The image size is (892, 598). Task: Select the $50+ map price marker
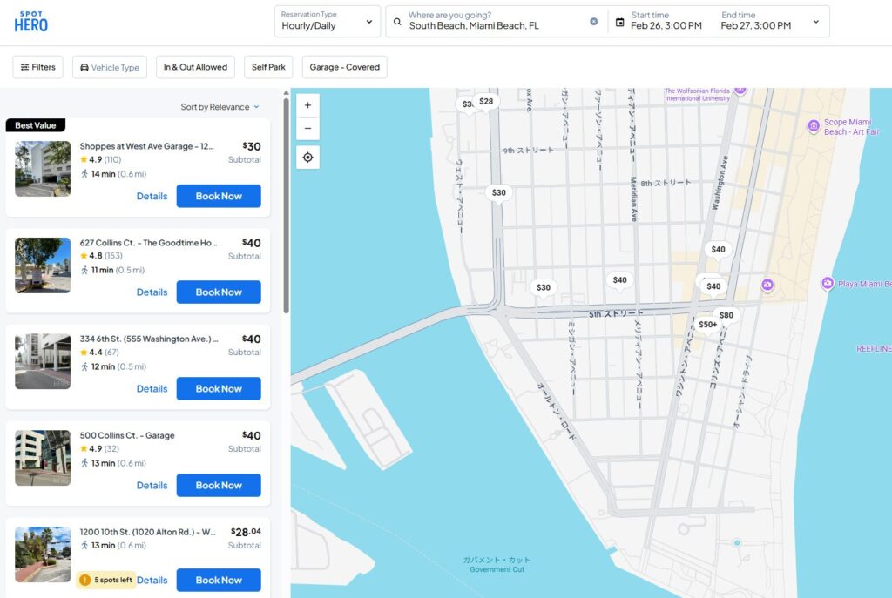click(x=707, y=325)
